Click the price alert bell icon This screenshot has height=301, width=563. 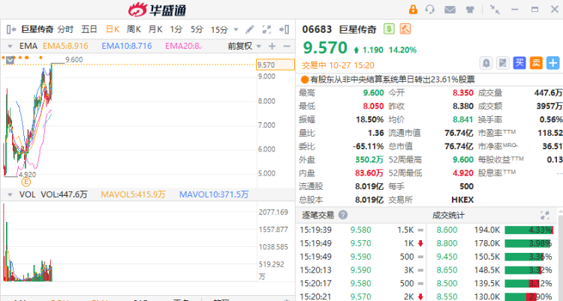pos(486,63)
